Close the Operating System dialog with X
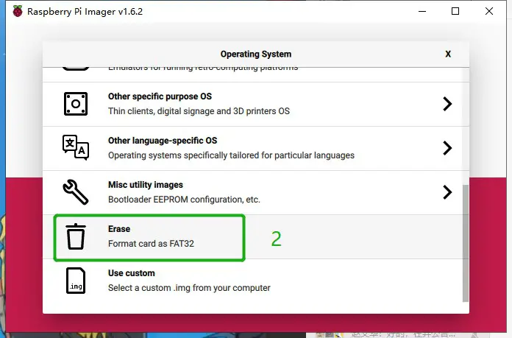Viewport: 512px width, 338px height. (448, 54)
